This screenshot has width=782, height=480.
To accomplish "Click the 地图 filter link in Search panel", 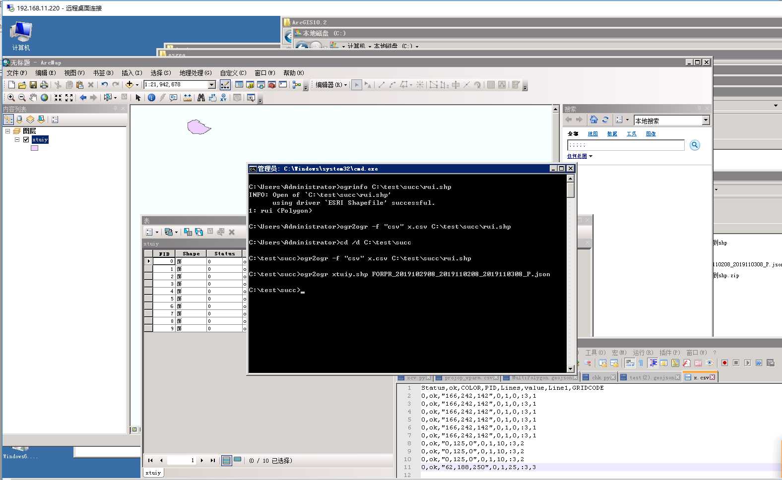I will click(592, 134).
